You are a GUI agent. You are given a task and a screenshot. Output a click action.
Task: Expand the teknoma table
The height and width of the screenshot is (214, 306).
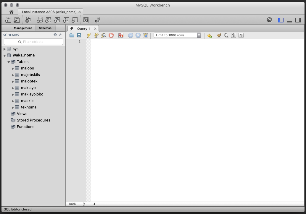(13, 108)
